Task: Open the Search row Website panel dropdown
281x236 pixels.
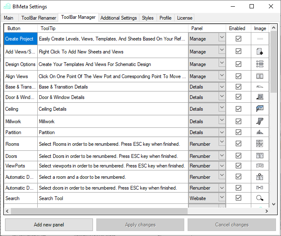Action: coord(222,198)
